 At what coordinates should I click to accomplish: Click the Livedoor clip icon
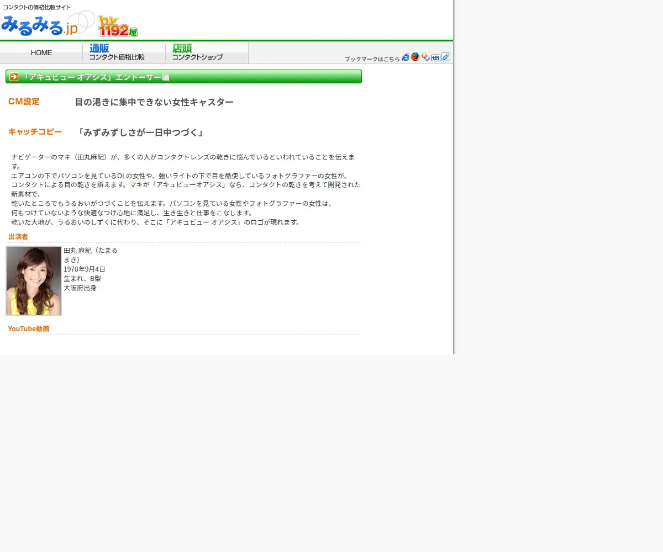pos(446,57)
